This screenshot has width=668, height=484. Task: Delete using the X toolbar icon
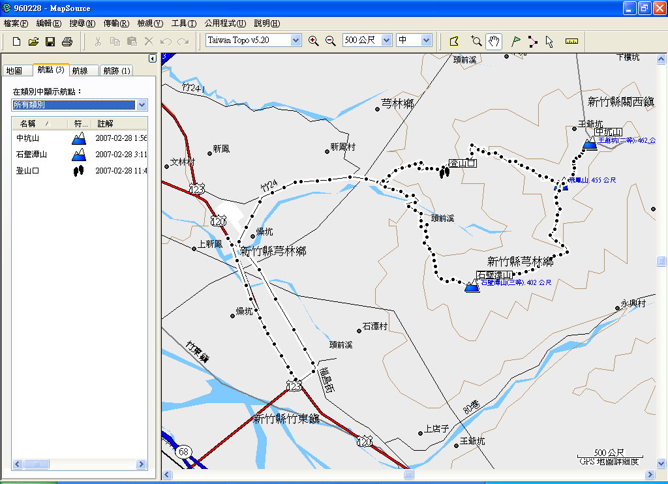[x=149, y=41]
